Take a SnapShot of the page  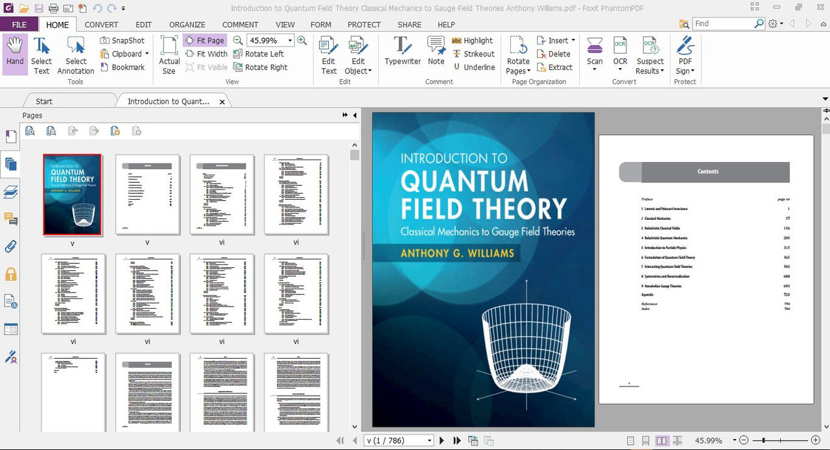(x=123, y=40)
